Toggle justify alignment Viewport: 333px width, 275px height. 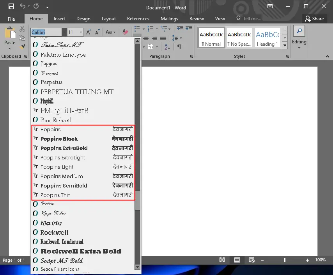click(x=163, y=38)
